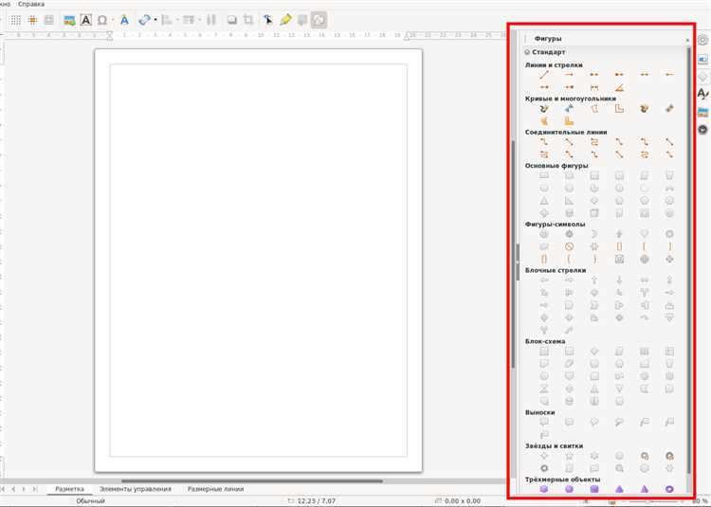Switch to the Элементы управления layer tab
Image resolution: width=711 pixels, height=507 pixels.
point(136,489)
